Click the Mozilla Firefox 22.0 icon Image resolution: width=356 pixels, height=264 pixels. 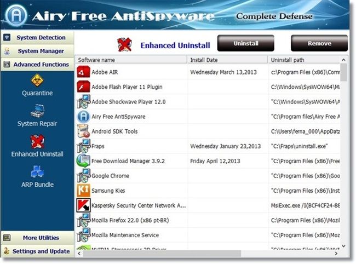83,220
